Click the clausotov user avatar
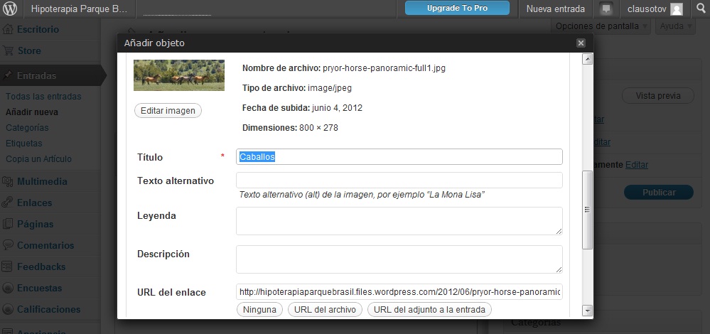This screenshot has height=334, width=710. click(676, 9)
